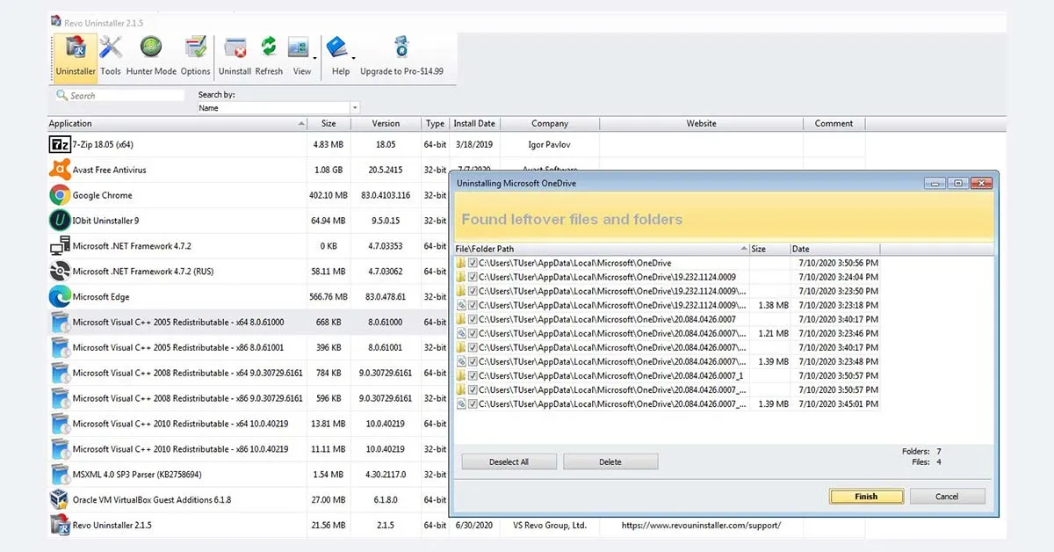1054x552 pixels.
Task: Sort the app list by Version column
Action: (386, 124)
